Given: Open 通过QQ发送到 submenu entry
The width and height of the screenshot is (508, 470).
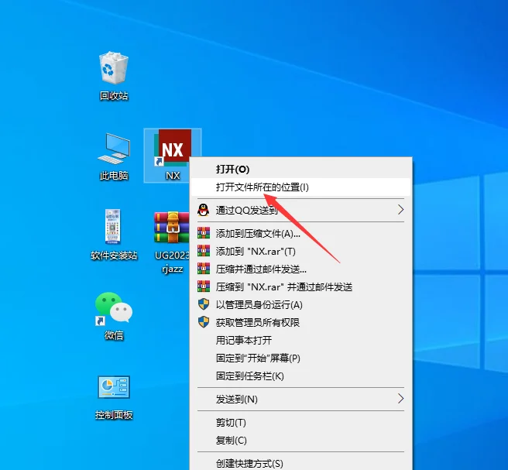Looking at the screenshot, I should click(300, 210).
